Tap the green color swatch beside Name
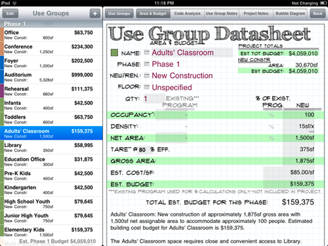 (x=114, y=52)
